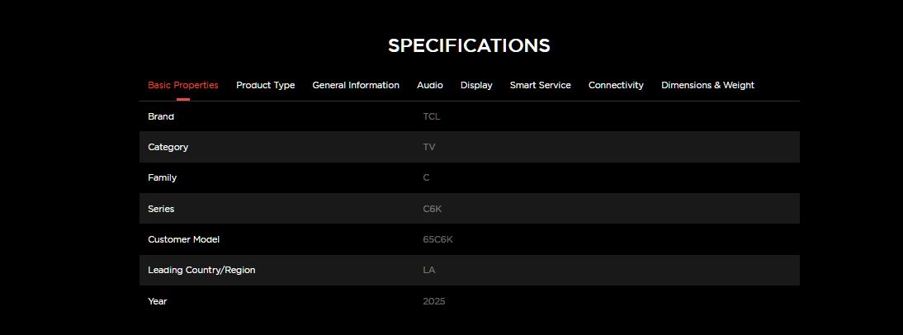Click the Family row label
903x335 pixels.
(162, 177)
